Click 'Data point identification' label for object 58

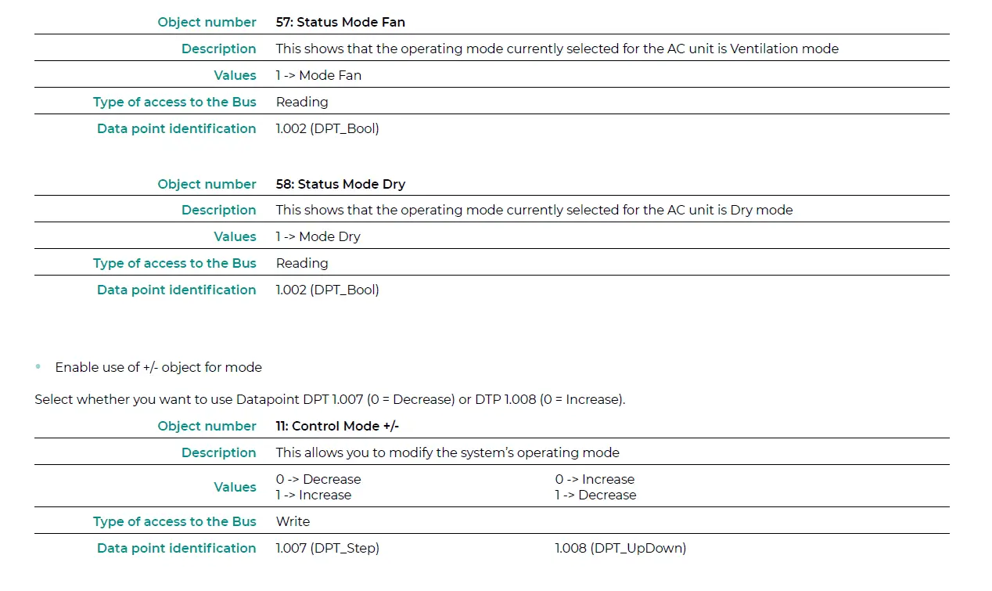coord(176,290)
